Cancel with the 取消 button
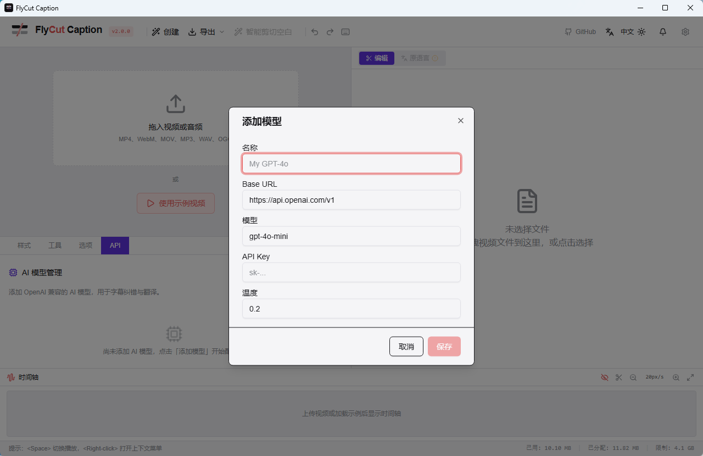The width and height of the screenshot is (703, 456). [406, 347]
